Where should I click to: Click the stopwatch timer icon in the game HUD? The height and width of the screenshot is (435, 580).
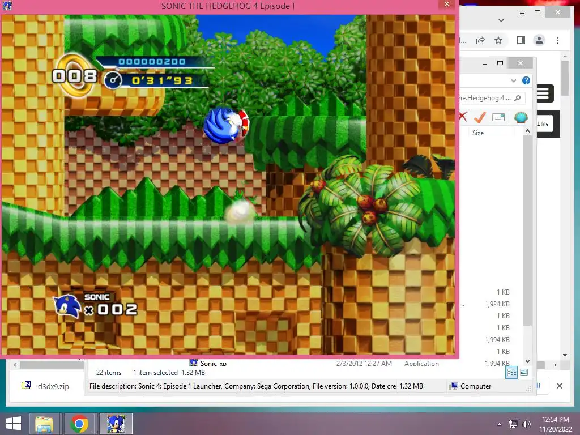113,80
